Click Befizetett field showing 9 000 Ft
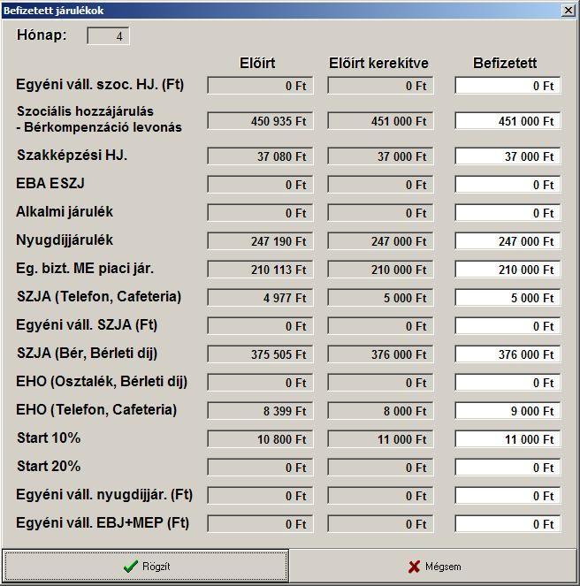 point(507,411)
